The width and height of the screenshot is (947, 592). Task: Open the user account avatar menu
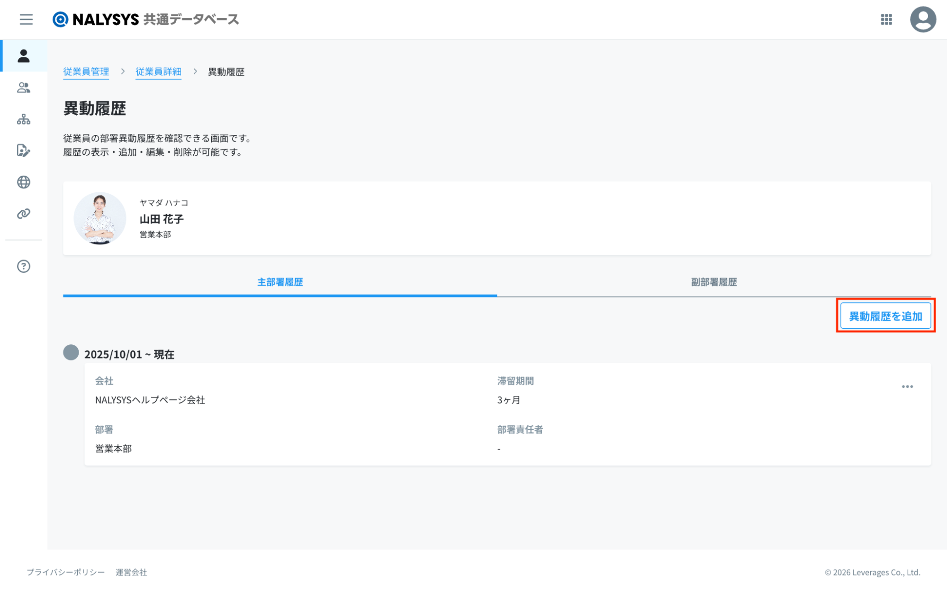[922, 19]
